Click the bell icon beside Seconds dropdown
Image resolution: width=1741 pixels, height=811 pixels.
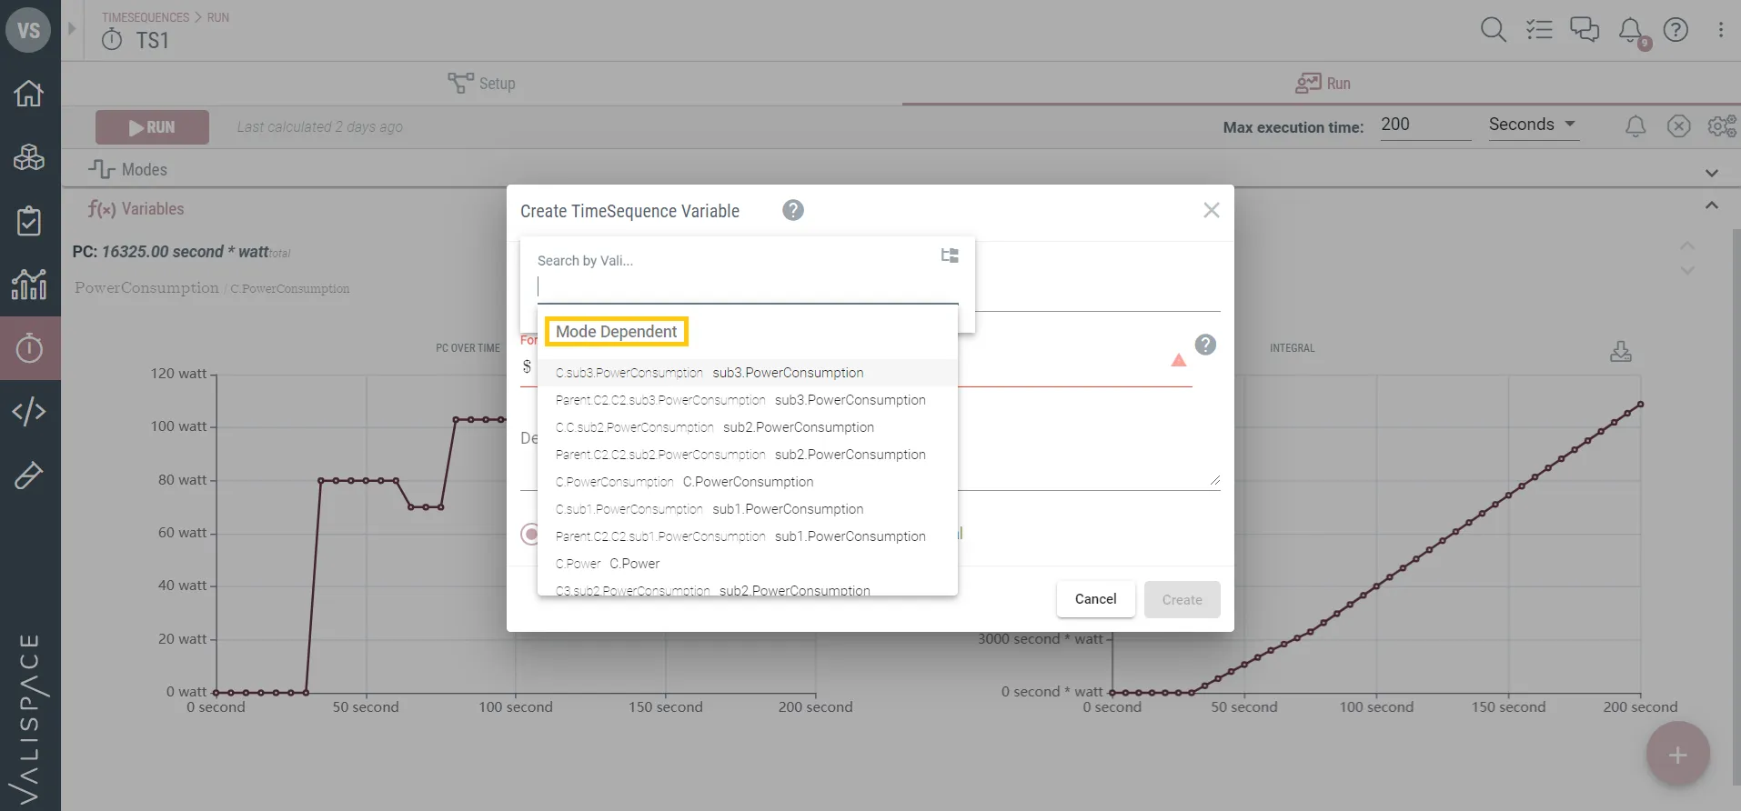pos(1635,126)
